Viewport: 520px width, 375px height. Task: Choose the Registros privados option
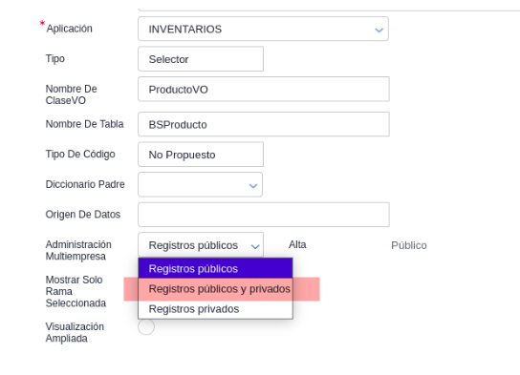(x=215, y=309)
